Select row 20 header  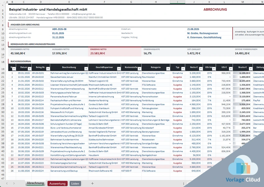click(x=3, y=73)
